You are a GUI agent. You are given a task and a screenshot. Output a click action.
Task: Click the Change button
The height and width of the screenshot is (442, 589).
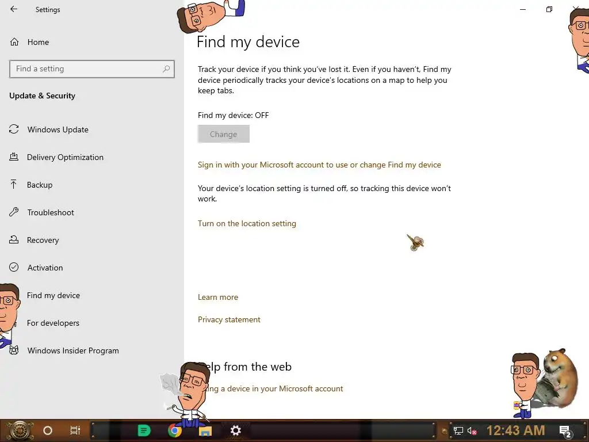[224, 134]
